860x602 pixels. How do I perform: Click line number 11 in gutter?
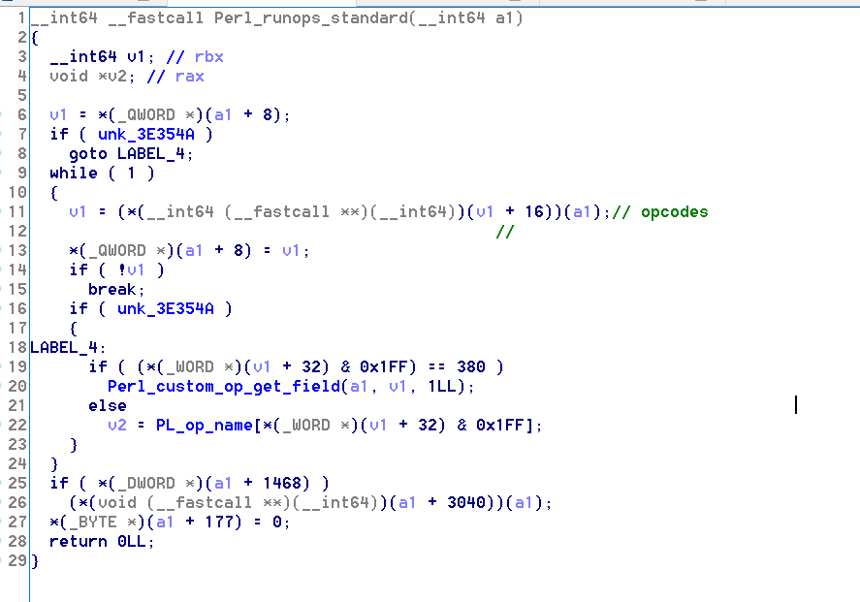[x=17, y=212]
